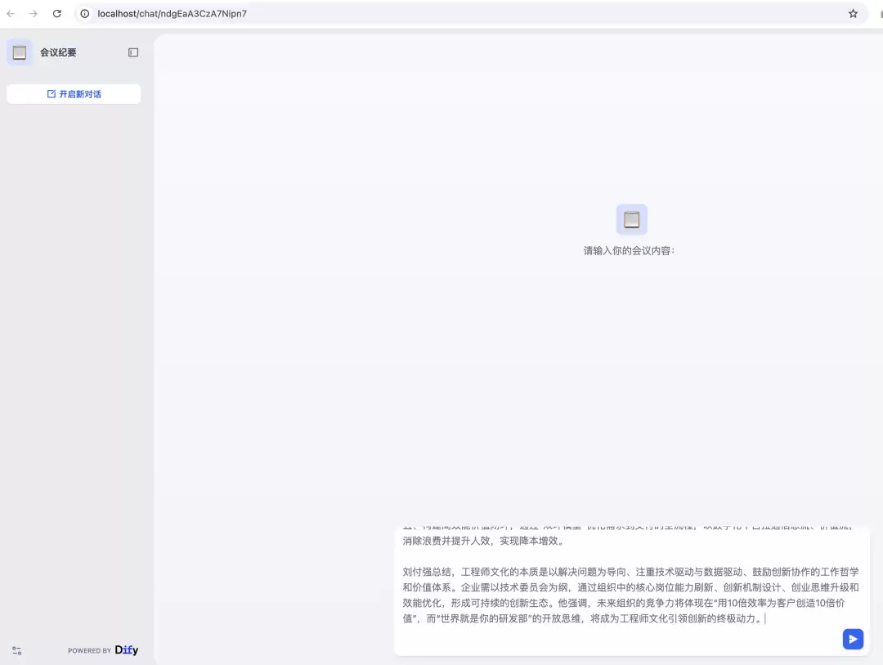The width and height of the screenshot is (883, 665).
Task: Click the chatbot avatar icon in center
Action: pyautogui.click(x=631, y=219)
